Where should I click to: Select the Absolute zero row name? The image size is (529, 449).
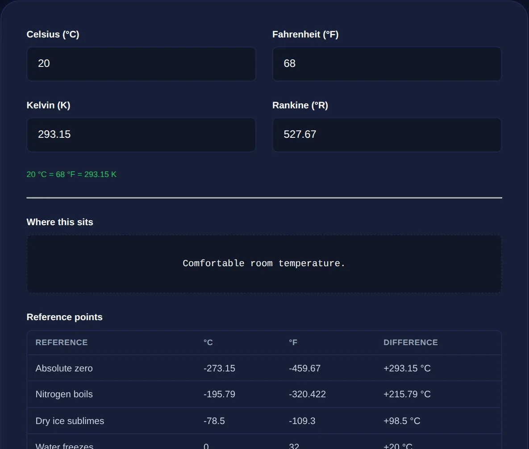pos(64,368)
